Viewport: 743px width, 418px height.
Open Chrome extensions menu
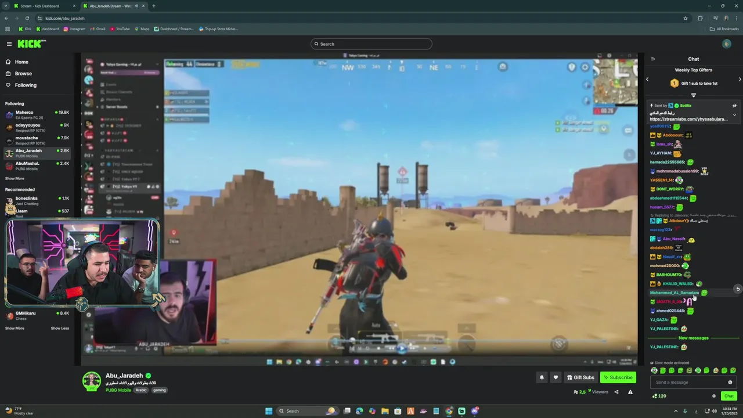click(x=700, y=18)
